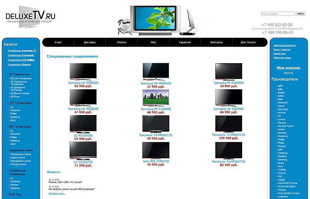Open news 'Как выбрать самый лучший ЖК-телевизор?'

click(71, 189)
